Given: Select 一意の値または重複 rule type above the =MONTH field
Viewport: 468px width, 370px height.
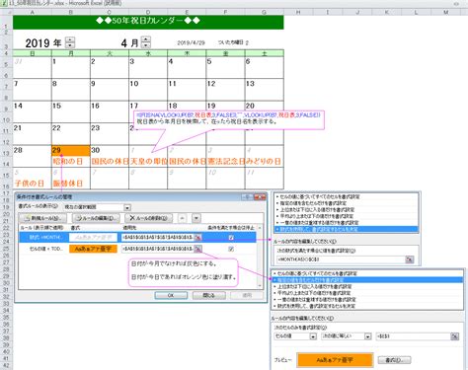Looking at the screenshot, I should tap(347, 223).
